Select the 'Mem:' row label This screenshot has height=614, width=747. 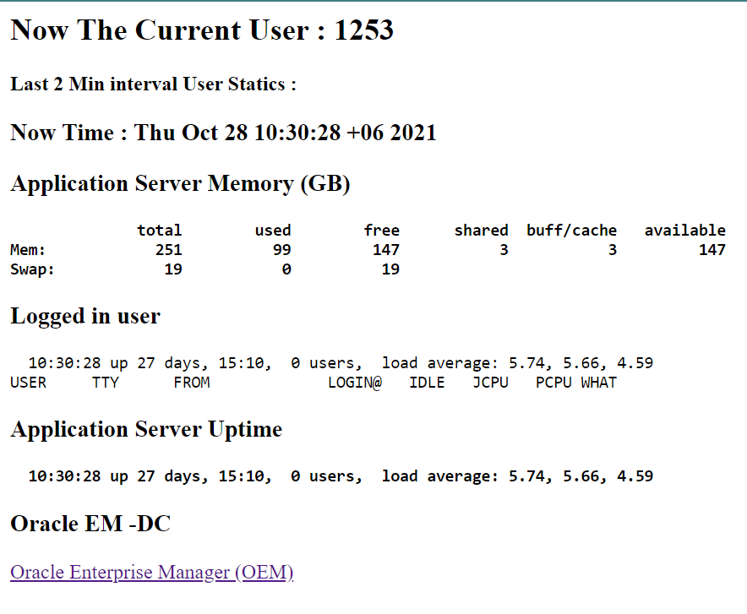click(28, 249)
